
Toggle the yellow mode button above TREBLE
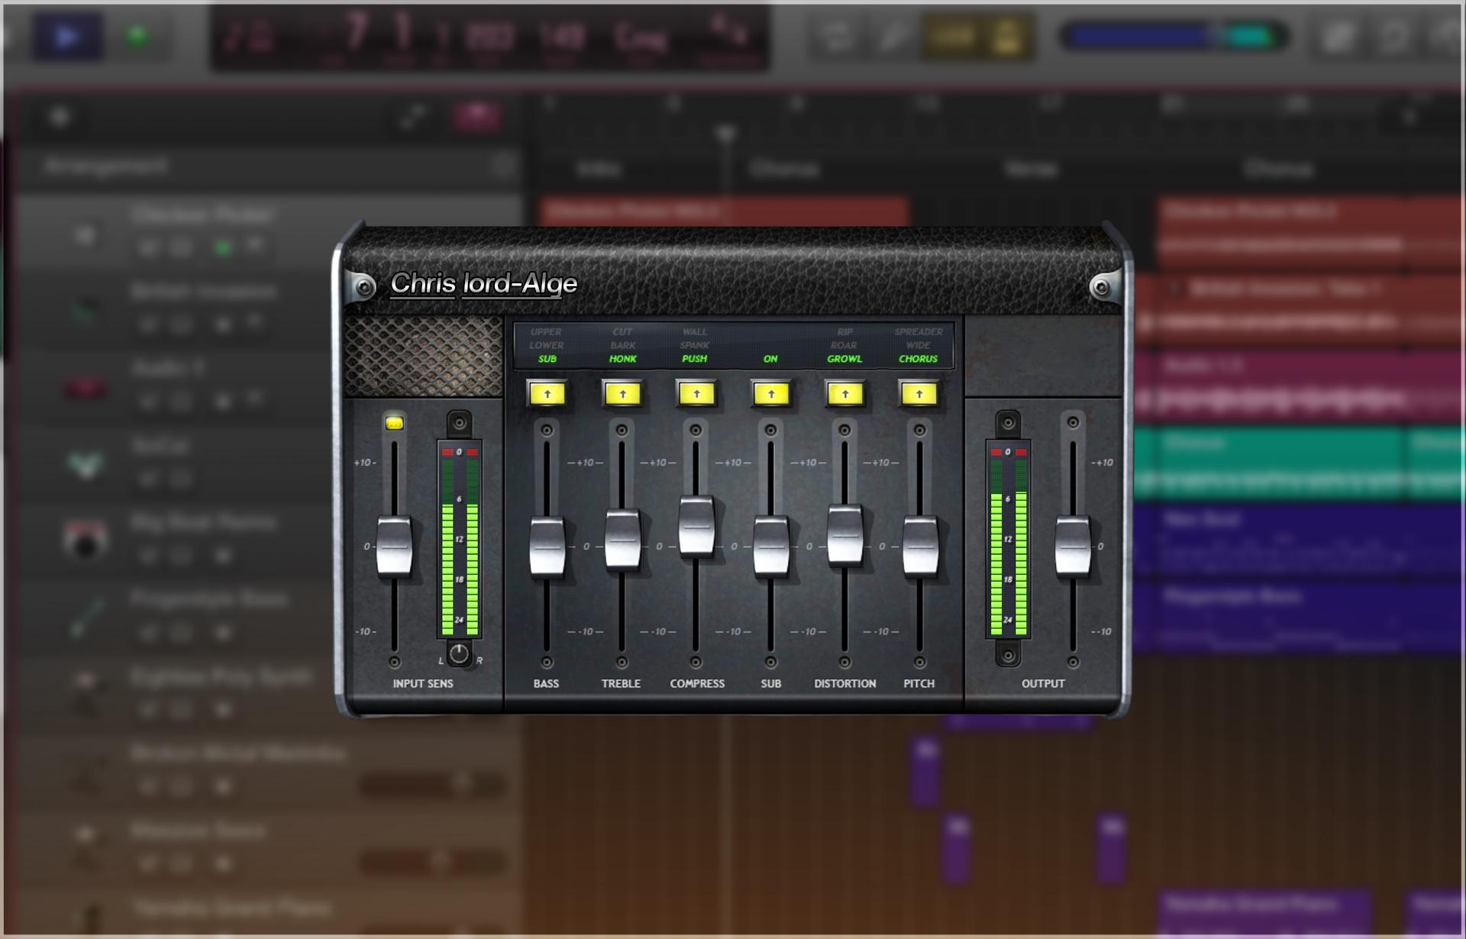coord(622,394)
